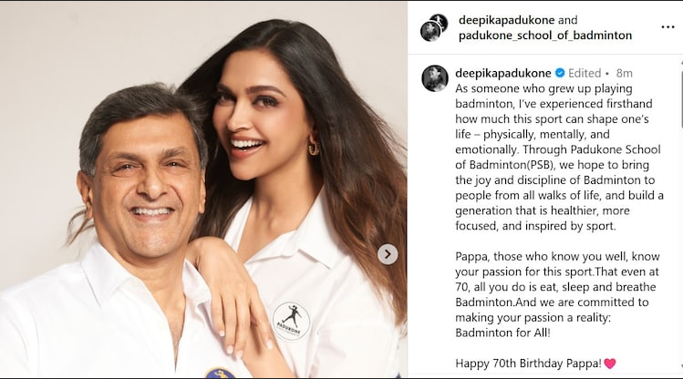Image resolution: width=683 pixels, height=379 pixels.
Task: Click the Padukone logo badge on white shirt
Action: pyautogui.click(x=291, y=321)
